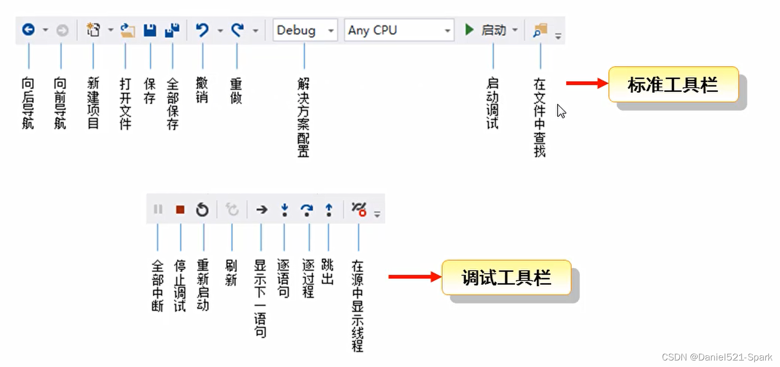This screenshot has width=780, height=367.
Task: Click the New Project icon
Action: (93, 30)
